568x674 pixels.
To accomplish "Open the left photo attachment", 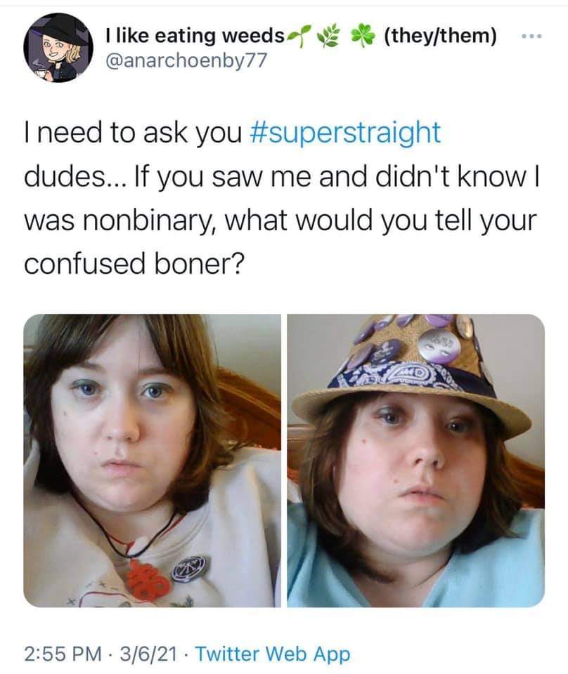I will [x=153, y=461].
